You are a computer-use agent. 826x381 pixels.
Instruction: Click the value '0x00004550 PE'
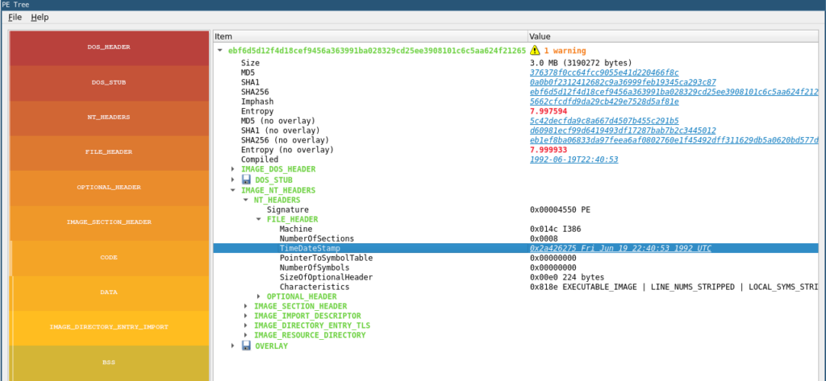click(561, 210)
